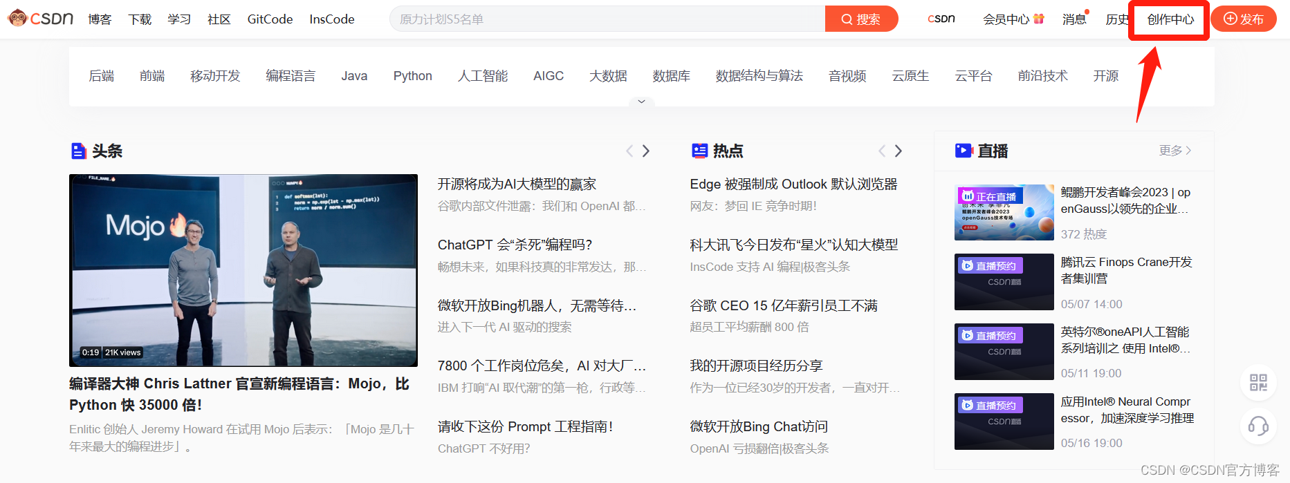Screen dimensions: 1290x483
Task: Open 应用Intel Neural Compressor live title
Action: [1127, 410]
